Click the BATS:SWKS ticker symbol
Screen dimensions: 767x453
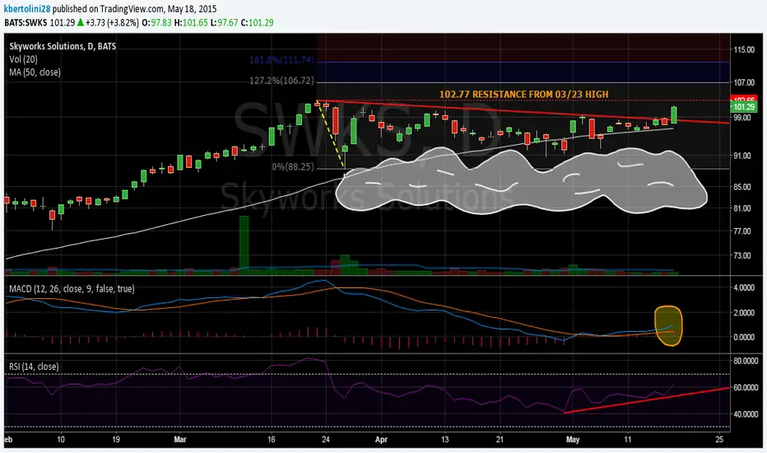(26, 22)
